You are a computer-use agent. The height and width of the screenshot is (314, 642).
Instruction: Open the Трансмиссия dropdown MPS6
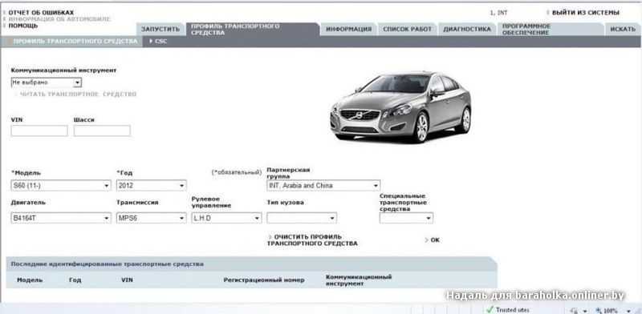point(152,219)
